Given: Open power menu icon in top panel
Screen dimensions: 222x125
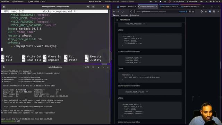Looking at the screenshot, I should point(217,1).
